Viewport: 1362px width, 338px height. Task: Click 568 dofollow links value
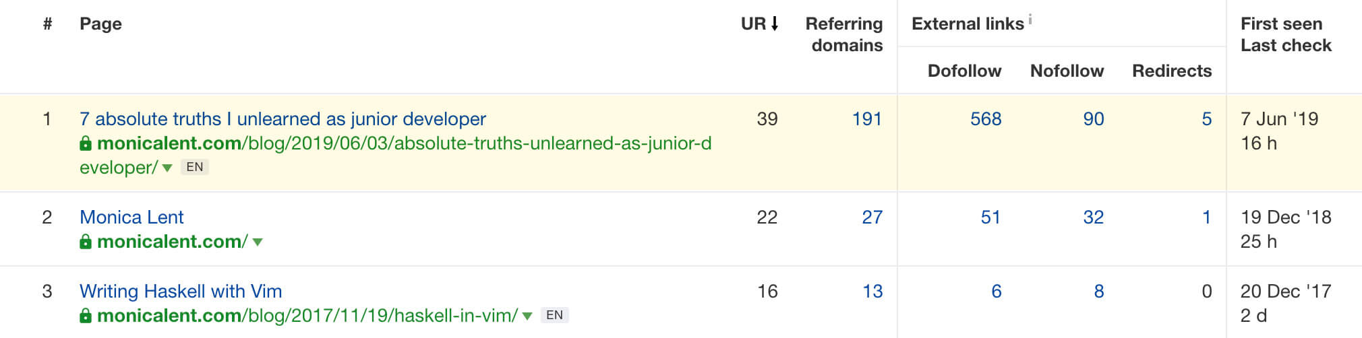click(x=986, y=119)
